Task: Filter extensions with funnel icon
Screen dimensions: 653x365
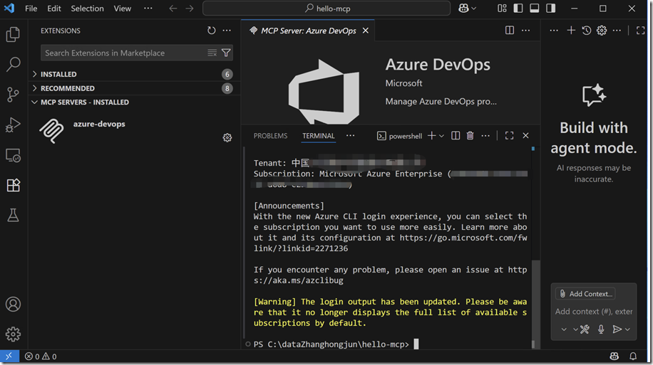Action: 226,53
